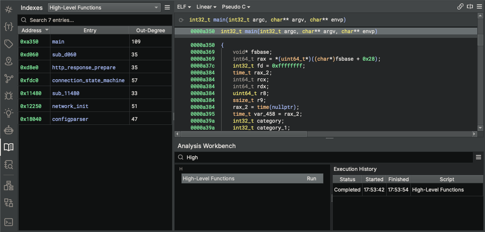
Task: Select the connection_state_machine entry
Action: tap(88, 80)
